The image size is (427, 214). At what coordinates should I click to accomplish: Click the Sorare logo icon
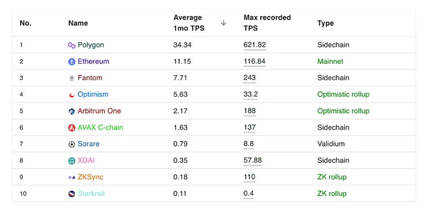tap(72, 144)
